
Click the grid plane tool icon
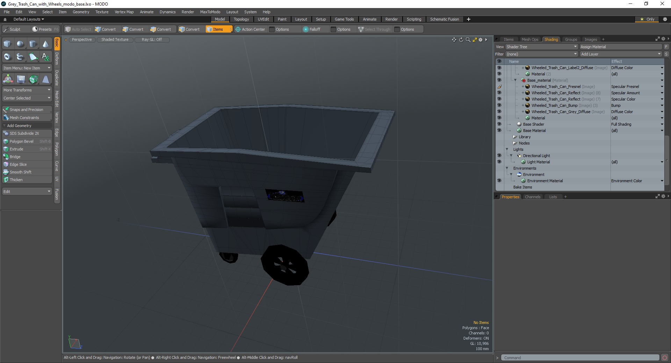click(x=21, y=79)
